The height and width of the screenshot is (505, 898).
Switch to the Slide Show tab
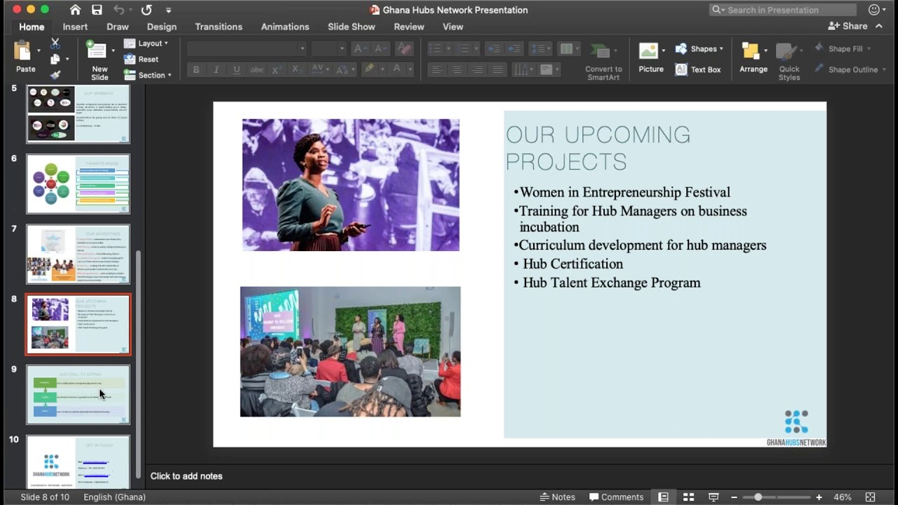pyautogui.click(x=351, y=27)
